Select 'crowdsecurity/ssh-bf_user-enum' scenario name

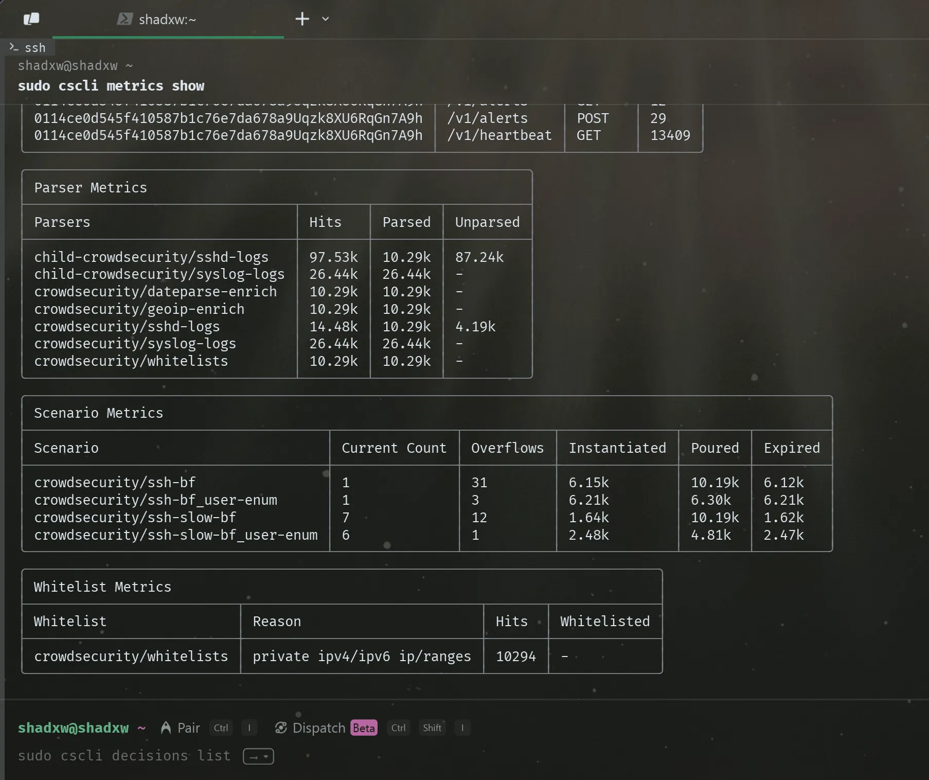(155, 500)
